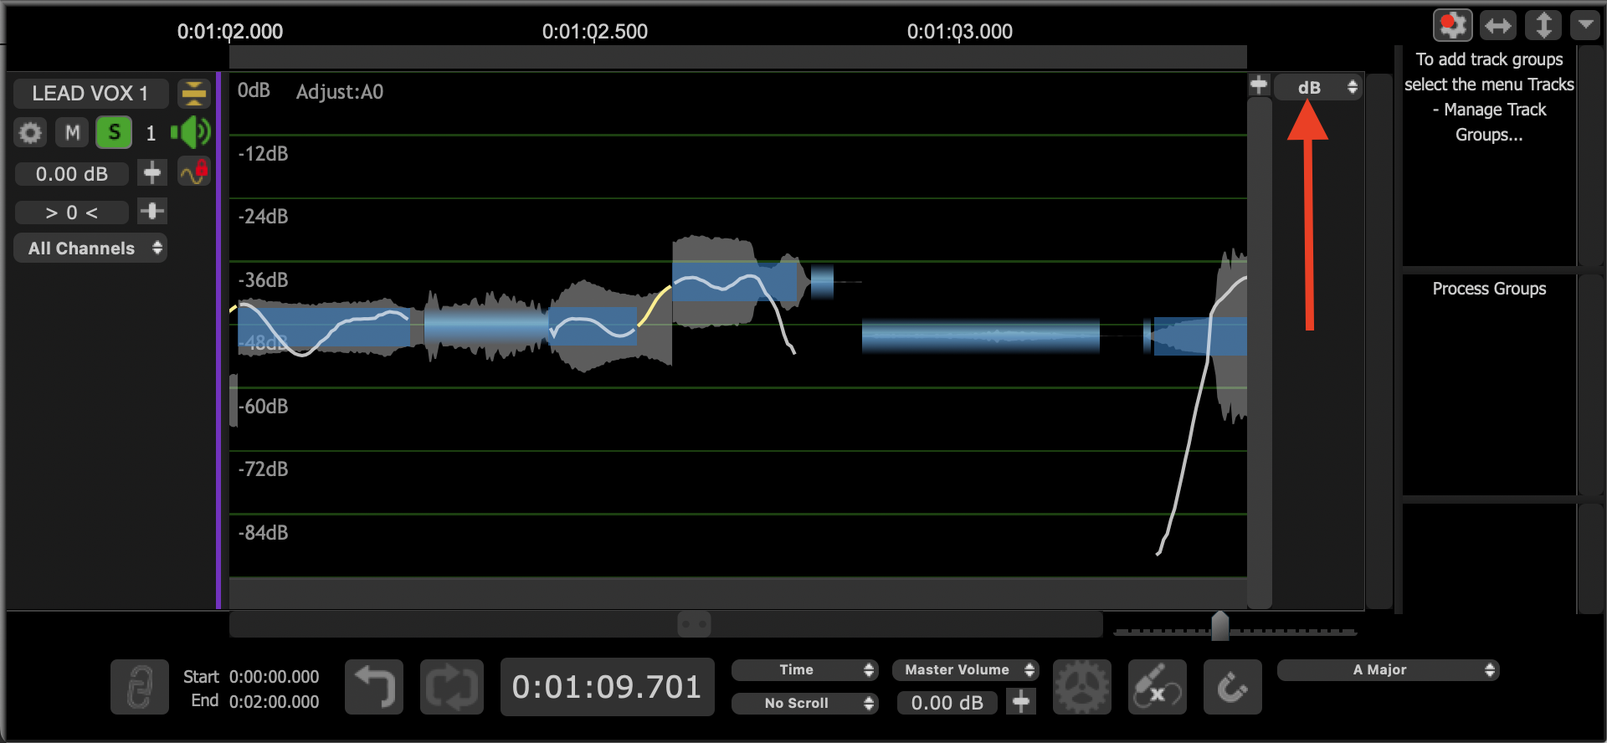Screen dimensions: 1607x743
Task: Click the magnet snap icon
Action: 1232,687
